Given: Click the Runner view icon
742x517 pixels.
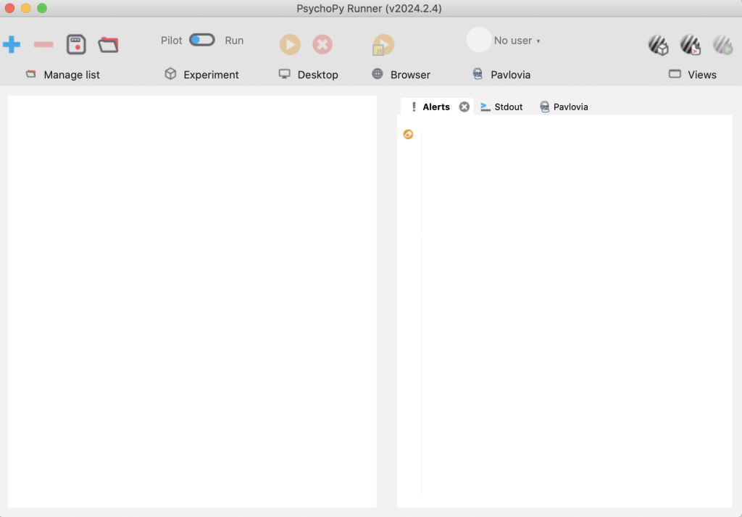Looking at the screenshot, I should 722,45.
